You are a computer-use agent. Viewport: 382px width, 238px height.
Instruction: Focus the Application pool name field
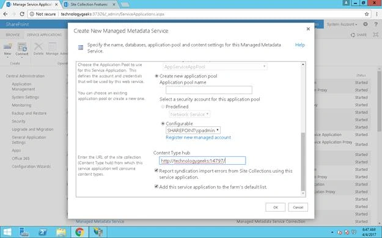(x=209, y=90)
